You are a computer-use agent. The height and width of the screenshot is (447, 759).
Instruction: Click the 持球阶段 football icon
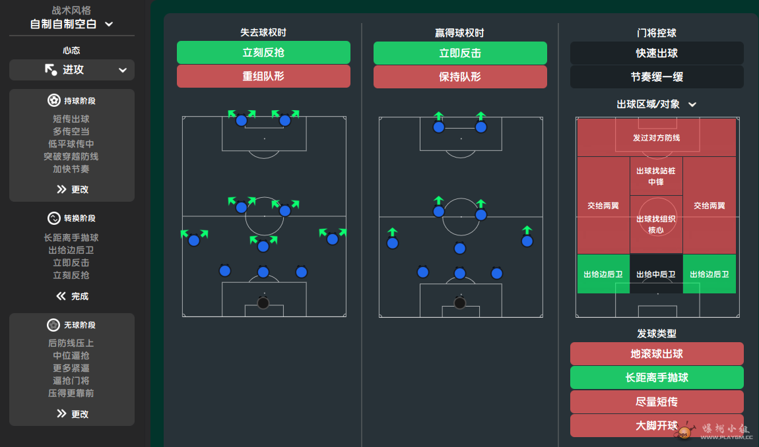[53, 101]
